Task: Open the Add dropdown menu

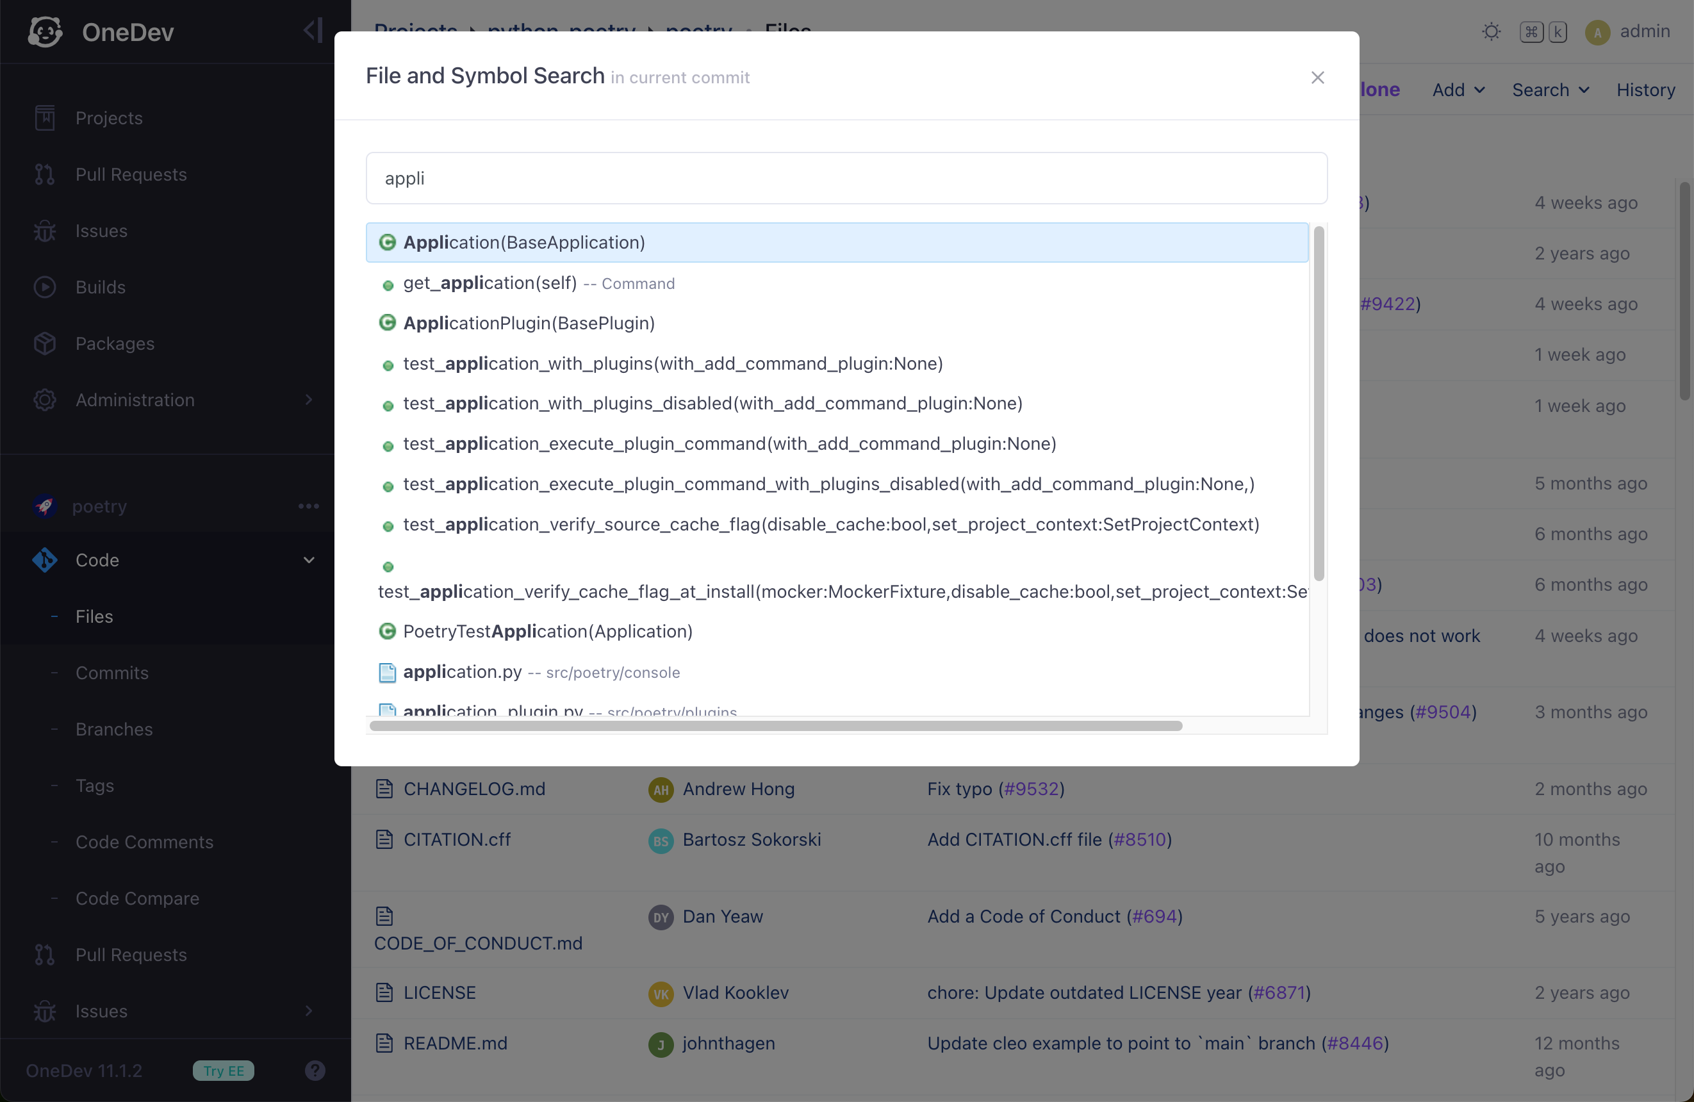Action: point(1456,90)
